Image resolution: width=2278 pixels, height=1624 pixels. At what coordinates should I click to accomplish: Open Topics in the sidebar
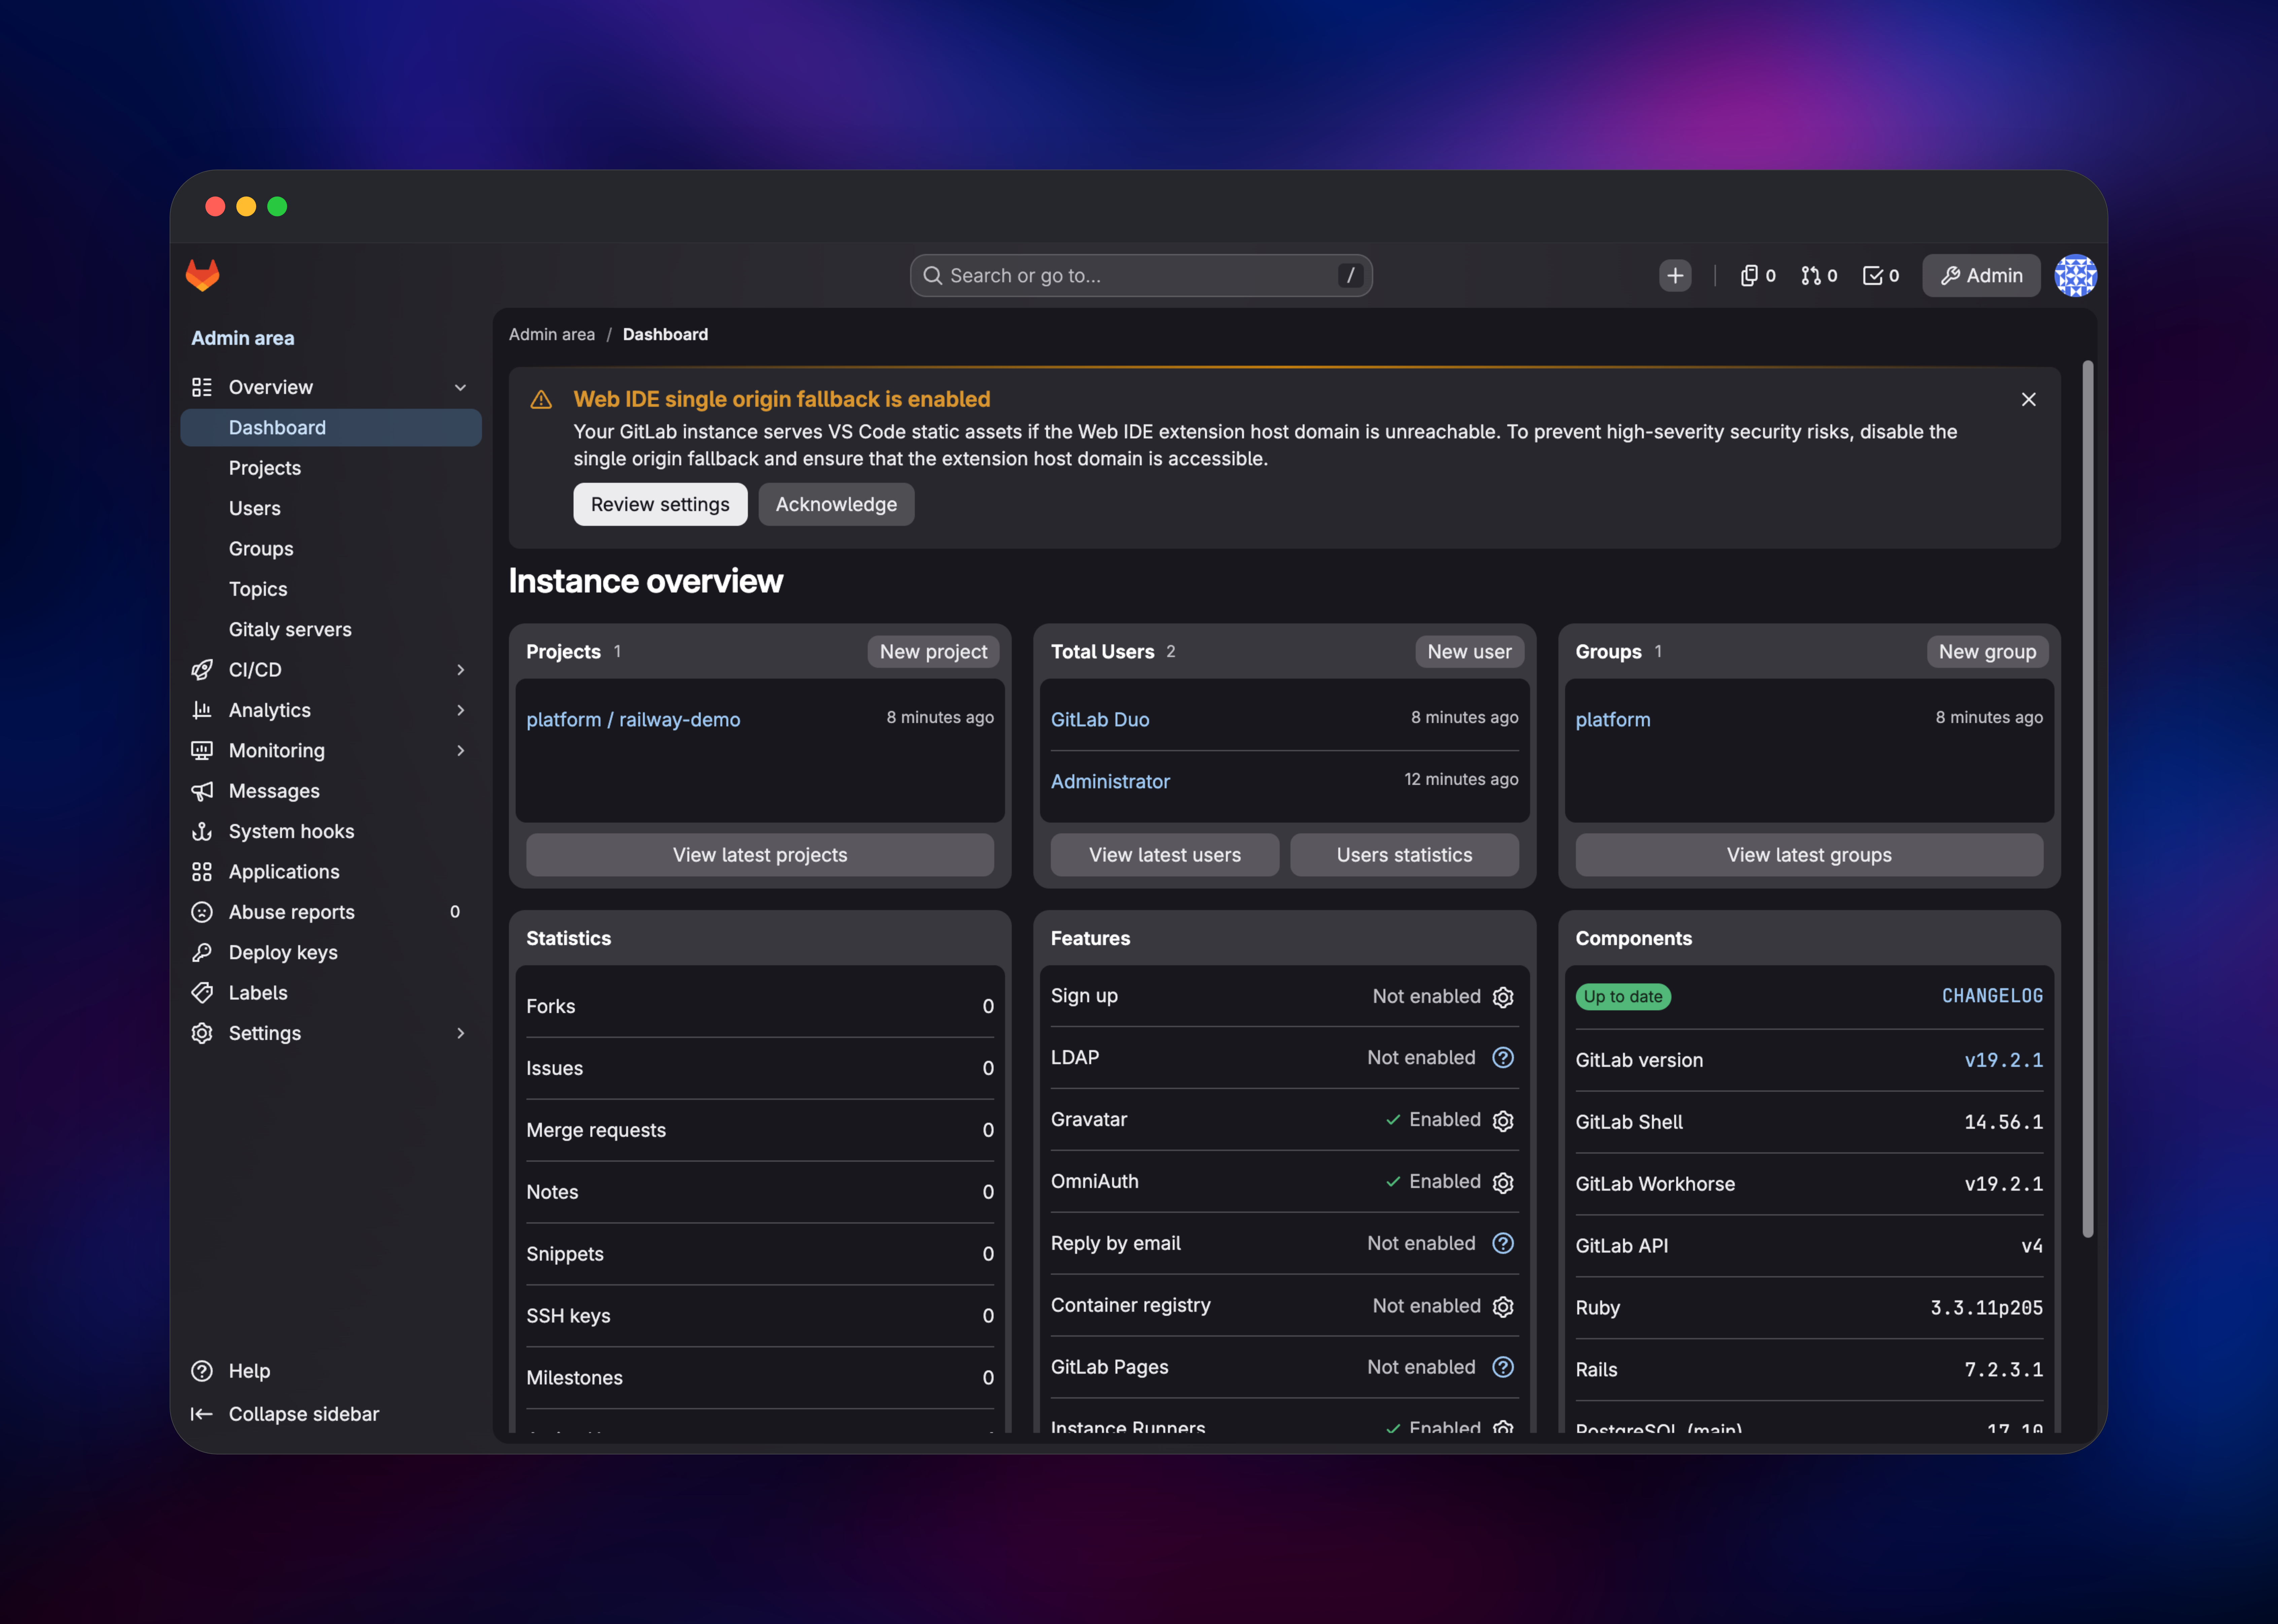click(331, 589)
